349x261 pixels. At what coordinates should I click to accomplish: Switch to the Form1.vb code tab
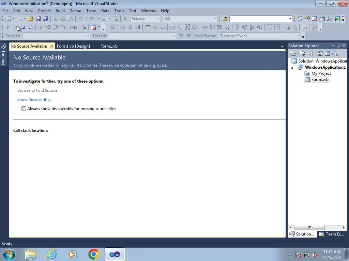(x=109, y=46)
